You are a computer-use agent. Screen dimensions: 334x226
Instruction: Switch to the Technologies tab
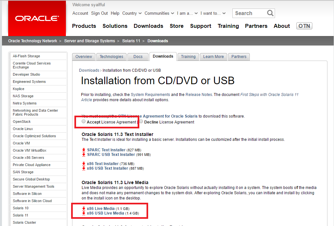coord(111,57)
